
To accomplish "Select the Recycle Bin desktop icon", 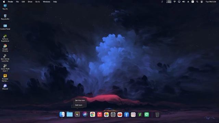I will pyautogui.click(x=5, y=17).
